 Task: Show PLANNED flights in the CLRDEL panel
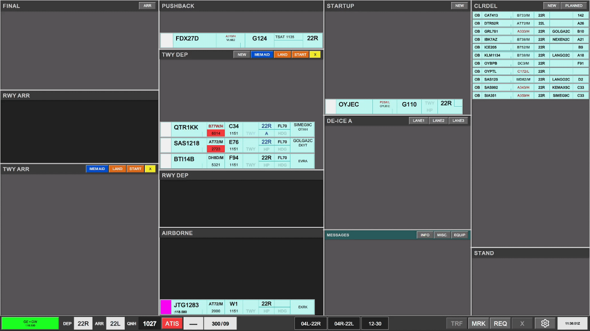click(574, 6)
